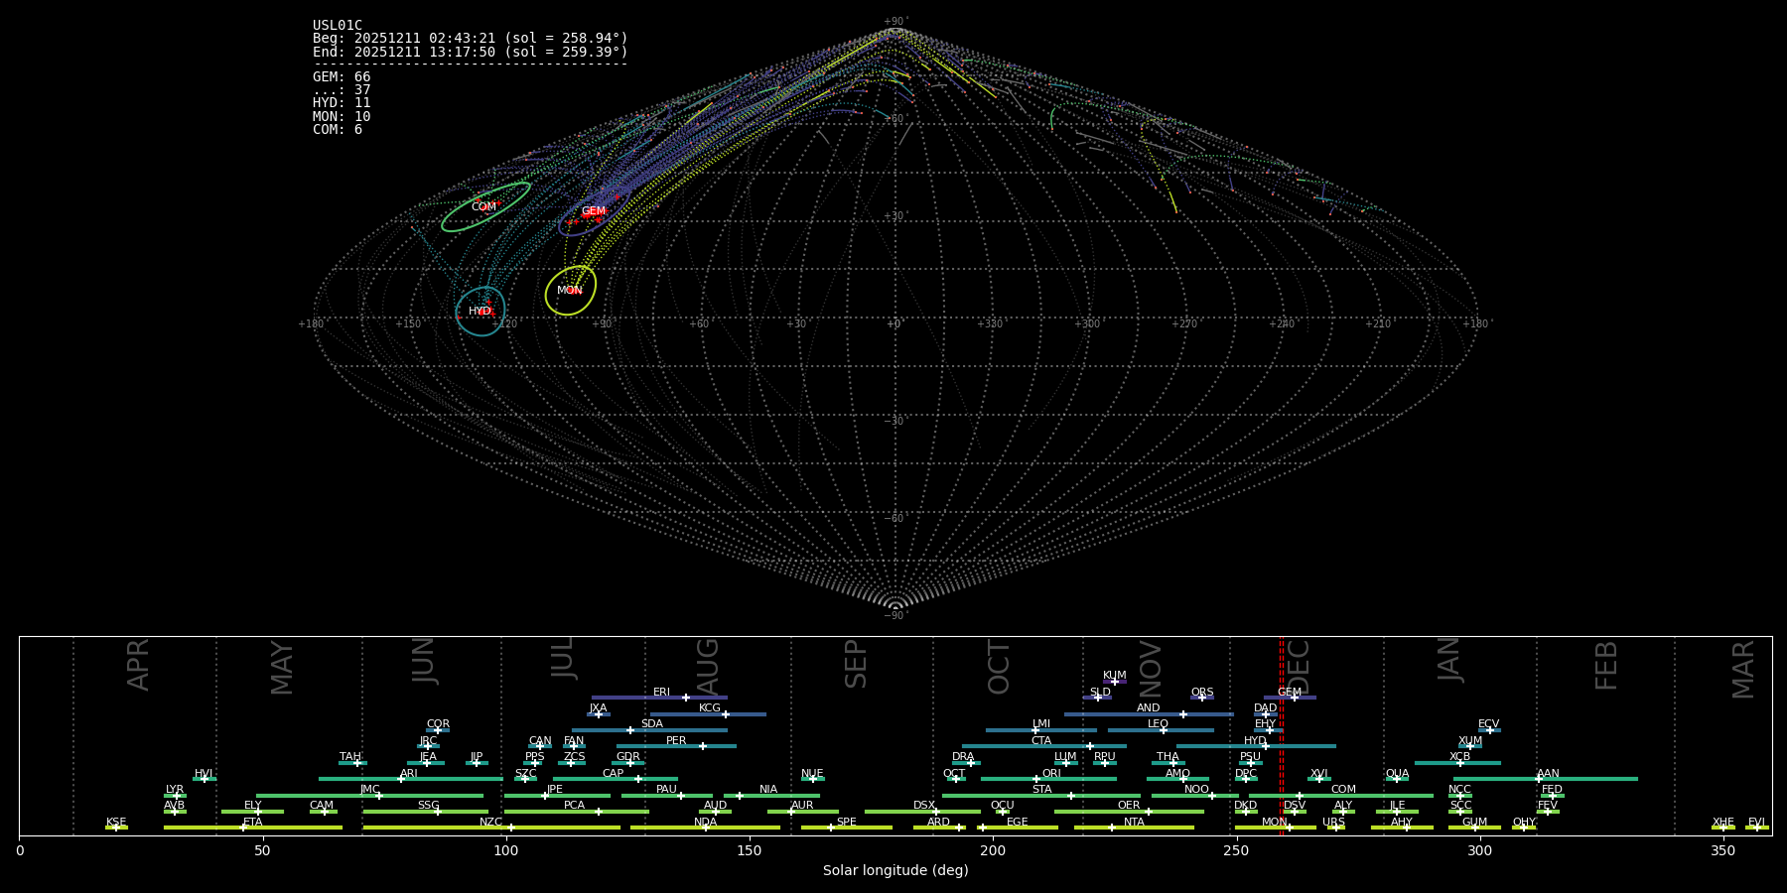Select the PER shower bar in timeline
The width and height of the screenshot is (1787, 893).
[x=676, y=746]
